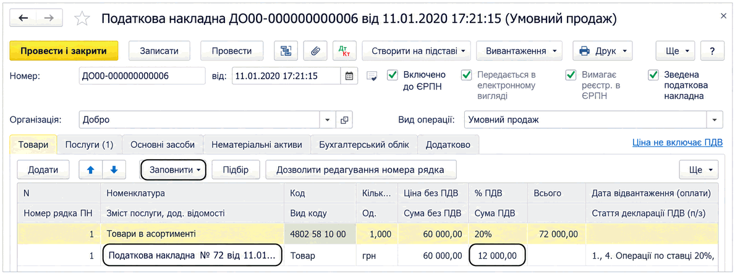Select the Сума ПДВ cell 12 000,00

[498, 256]
